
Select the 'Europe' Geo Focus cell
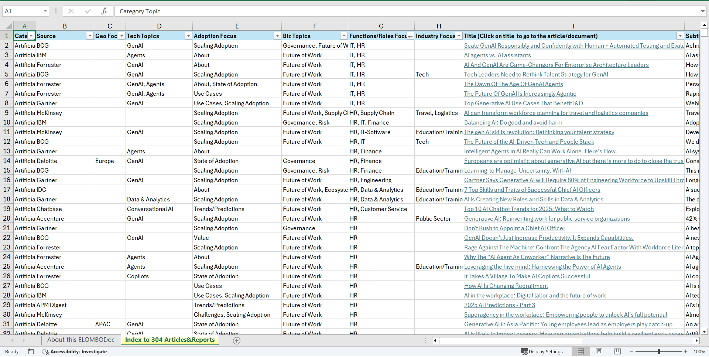pyautogui.click(x=110, y=161)
